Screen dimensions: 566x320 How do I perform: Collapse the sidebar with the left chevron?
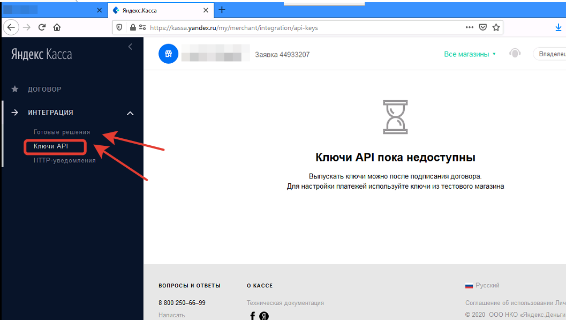tap(130, 47)
